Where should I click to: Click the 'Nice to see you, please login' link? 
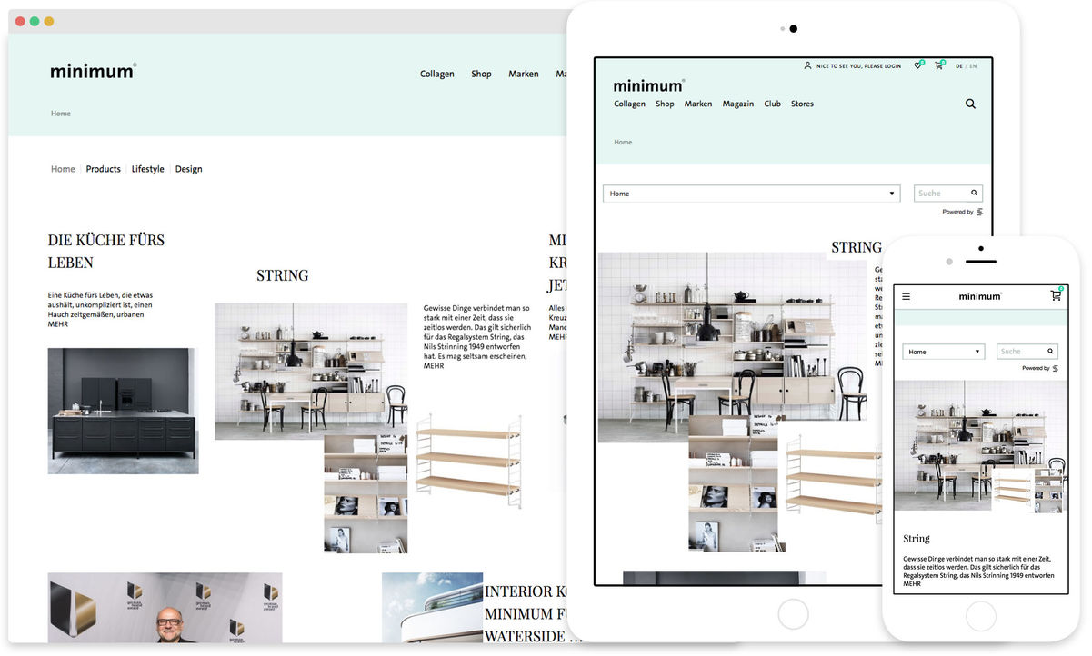[858, 66]
